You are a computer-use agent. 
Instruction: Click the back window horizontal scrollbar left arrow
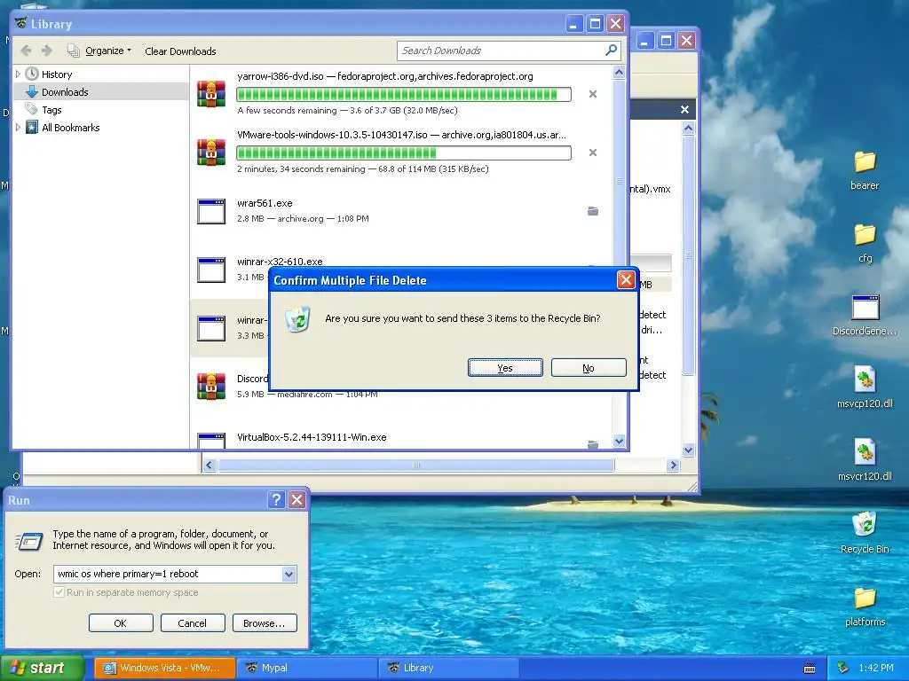209,465
